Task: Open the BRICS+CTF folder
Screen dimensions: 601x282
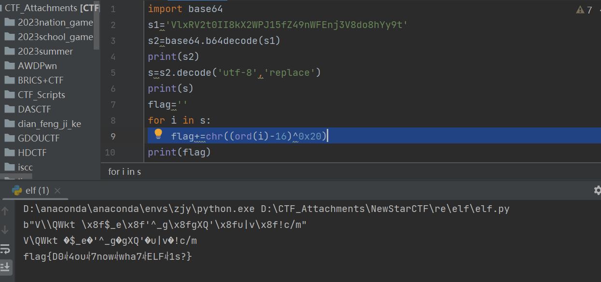Action: (41, 80)
